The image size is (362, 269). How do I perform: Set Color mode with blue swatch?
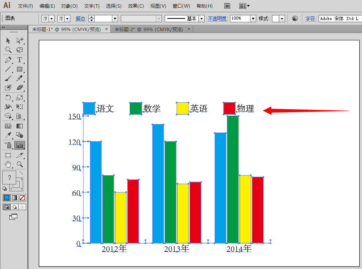point(7,198)
